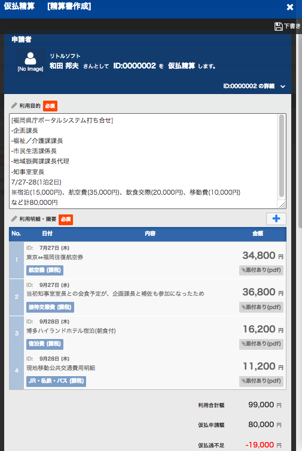Click the purpose text area scrollbar

282,156
